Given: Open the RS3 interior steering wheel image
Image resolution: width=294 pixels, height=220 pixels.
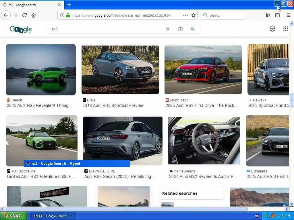Looking at the screenshot, I should pos(204,140).
